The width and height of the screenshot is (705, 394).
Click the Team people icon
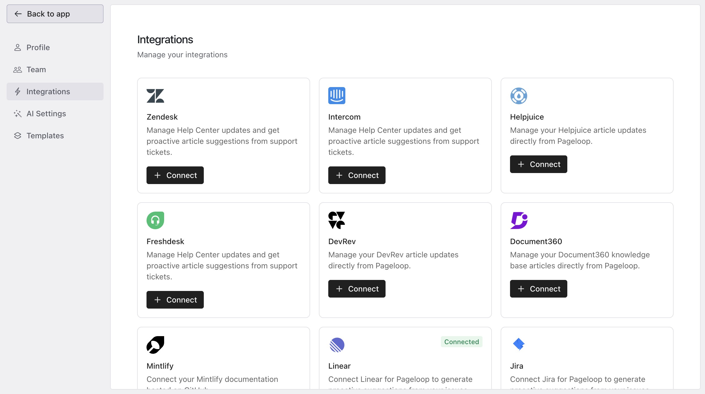[18, 69]
